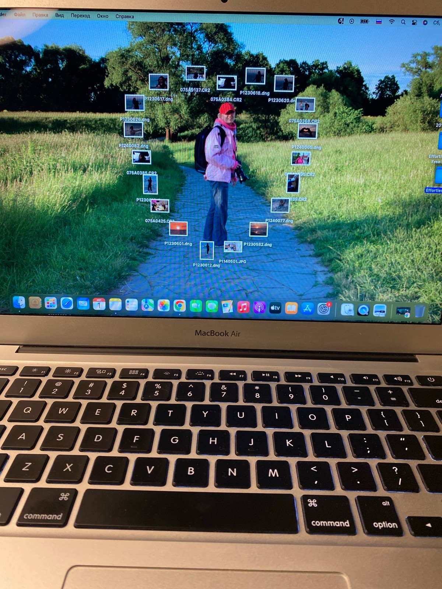Select the P1230618.dng file thumbnail
Image resolution: width=442 pixels, height=589 pixels.
(x=255, y=76)
